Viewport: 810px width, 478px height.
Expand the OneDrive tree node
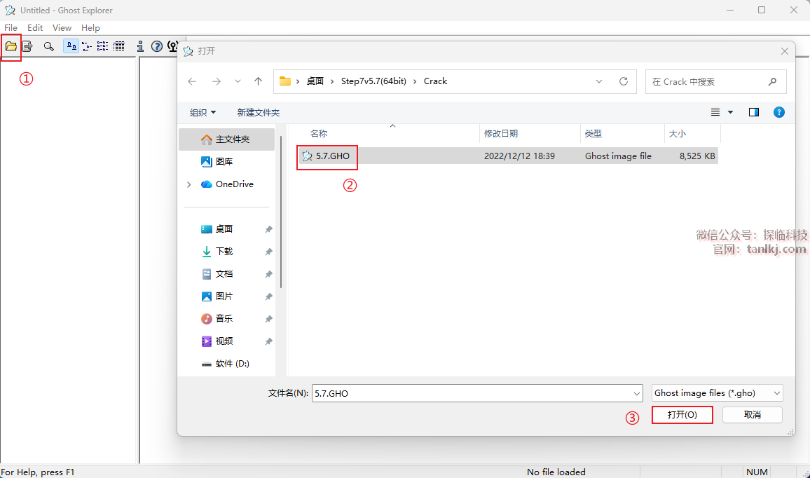pos(188,184)
